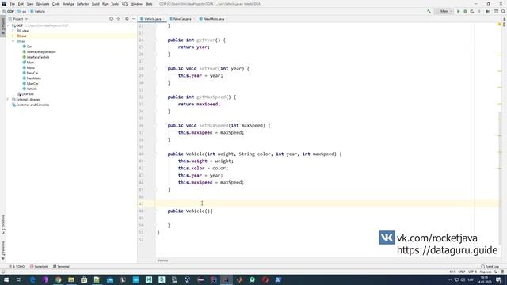Open the VCS menu
This screenshot has height=285, width=507.
click(x=124, y=4)
